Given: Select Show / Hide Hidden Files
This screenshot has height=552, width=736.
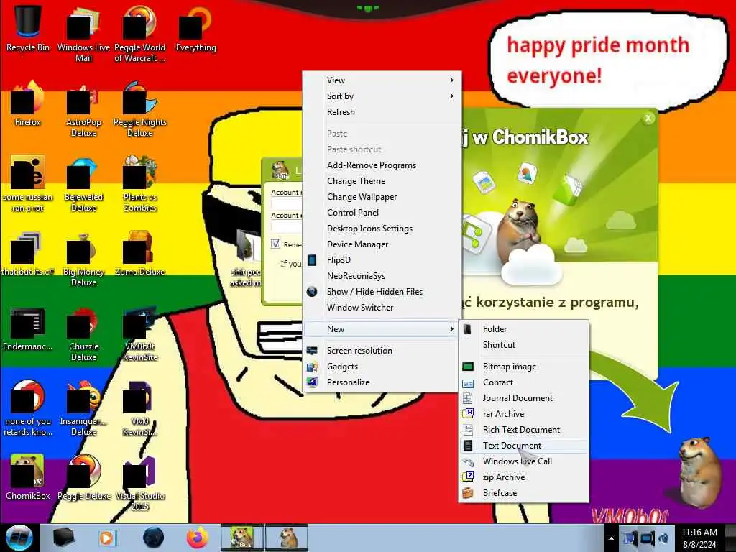Looking at the screenshot, I should tap(382, 292).
